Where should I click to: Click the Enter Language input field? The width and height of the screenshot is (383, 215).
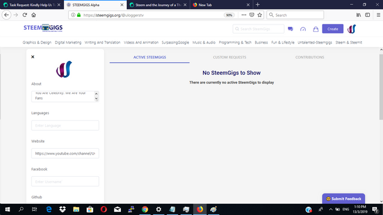coord(65,125)
